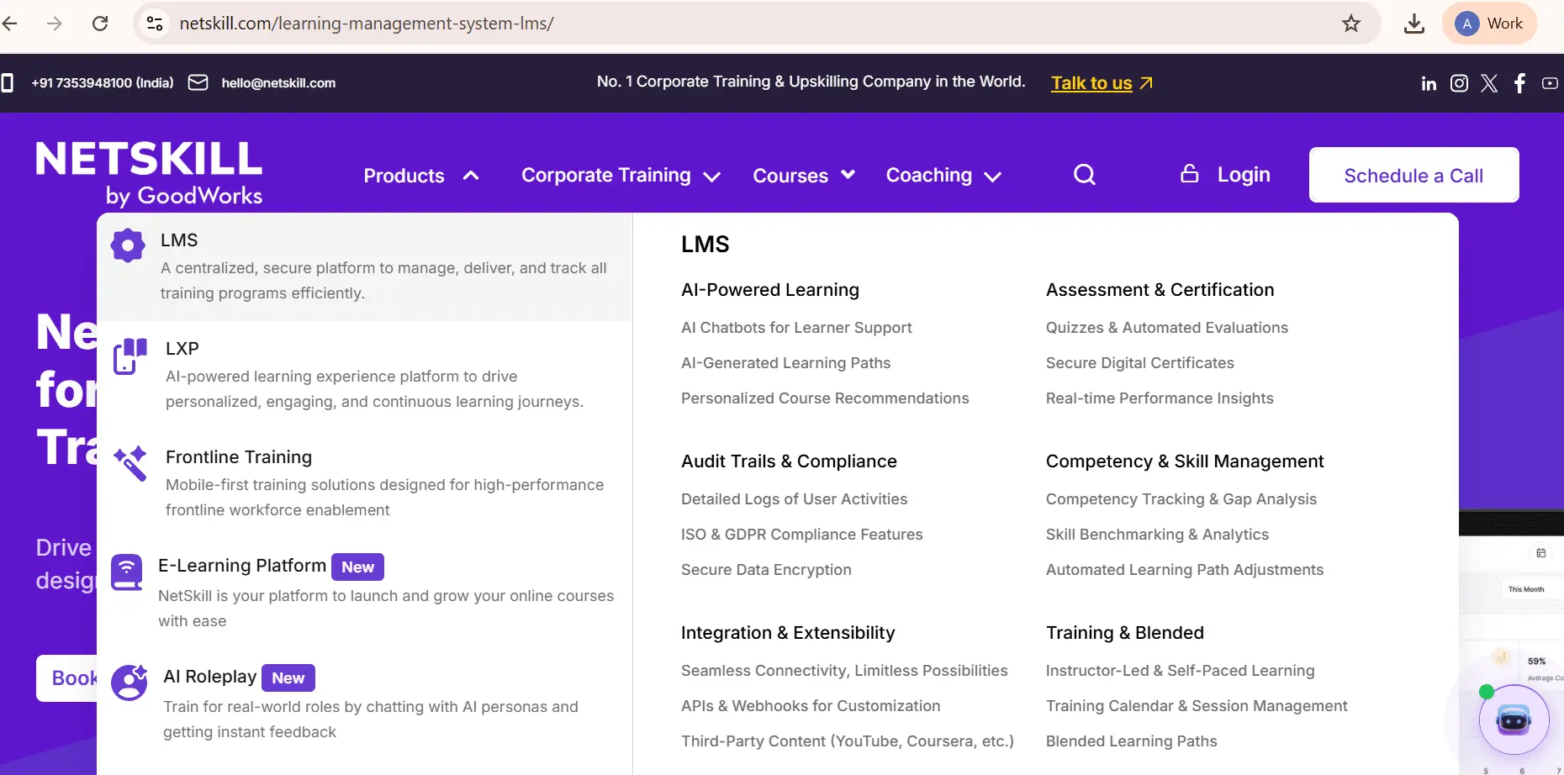Open NetSkill's X (Twitter) icon
The width and height of the screenshot is (1564, 775).
click(1489, 83)
